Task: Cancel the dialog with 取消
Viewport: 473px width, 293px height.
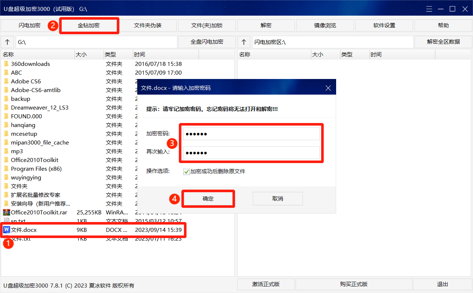Action: tap(278, 198)
